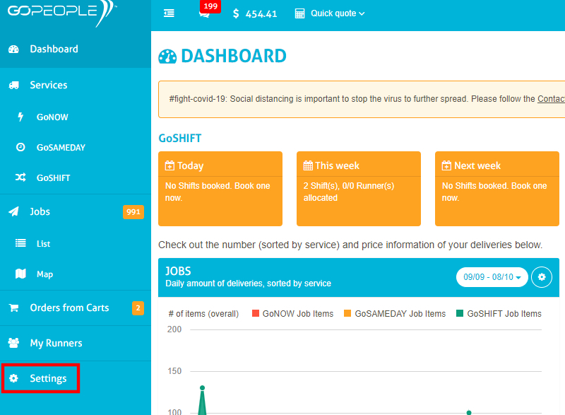
Task: Click the Dashboard gauge icon in sidebar
Action: (x=13, y=49)
